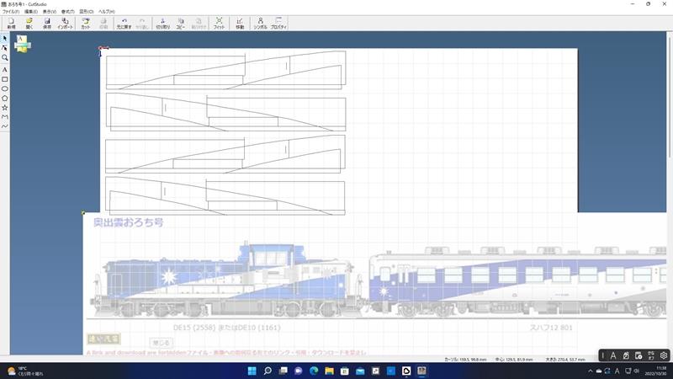Viewport: 673px width, 379px height.
Task: Click the text icon on the blue workspace
Action: pos(23,44)
